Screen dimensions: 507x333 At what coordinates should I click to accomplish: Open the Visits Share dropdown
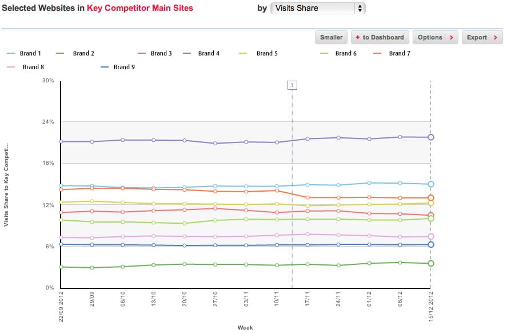[x=317, y=9]
